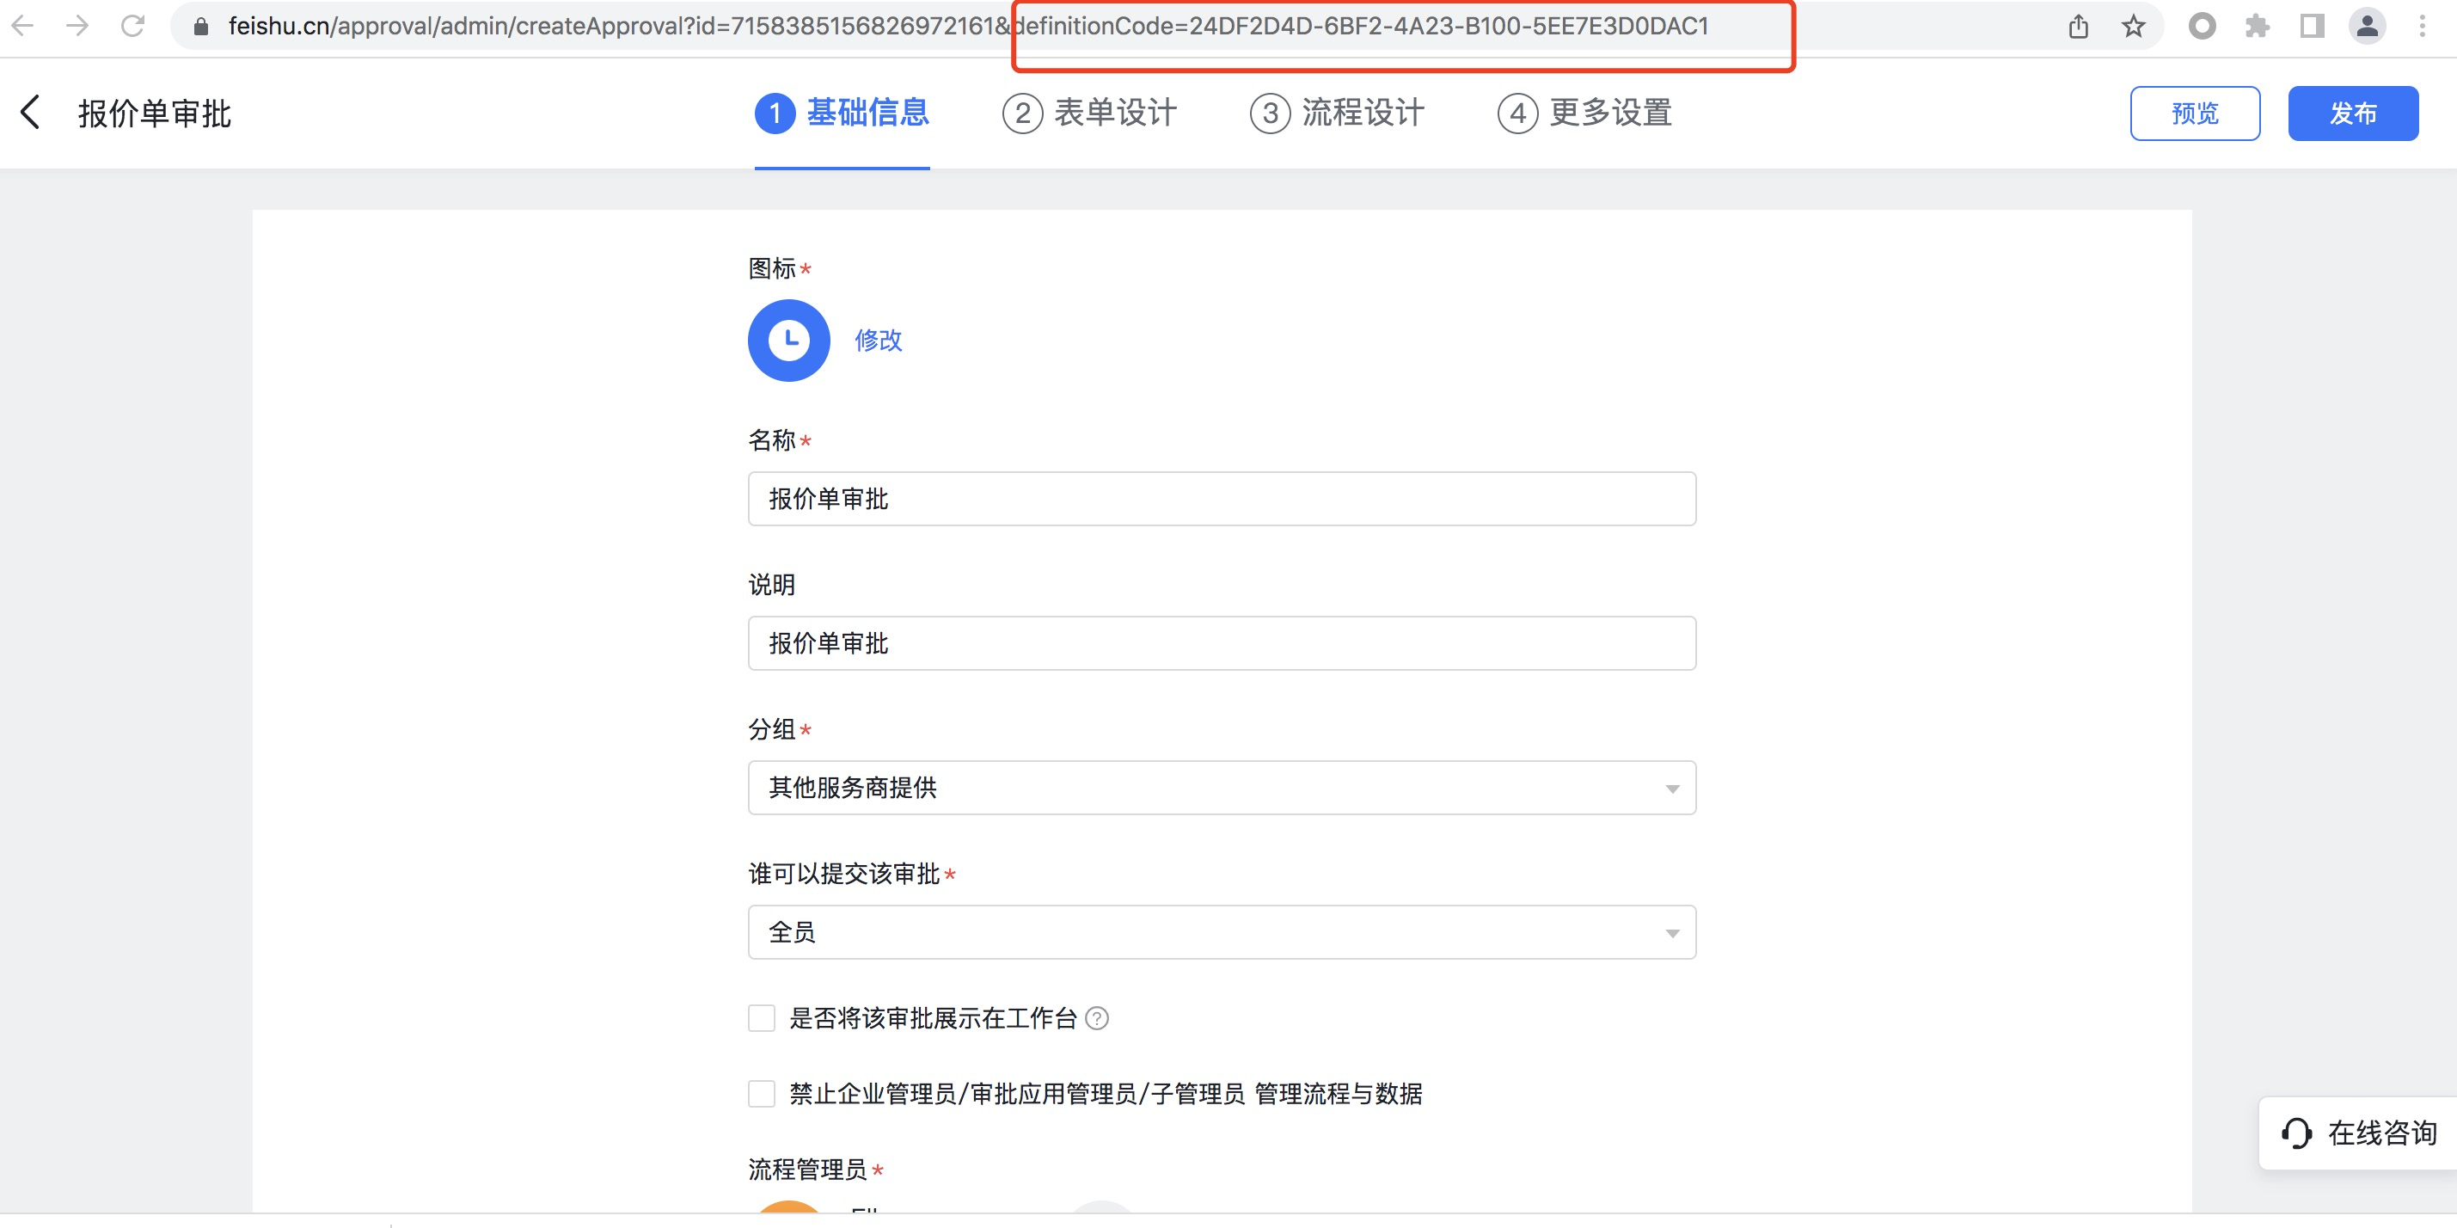
Task: Open the 谁可以提交该审批 dropdown
Action: tap(1221, 932)
